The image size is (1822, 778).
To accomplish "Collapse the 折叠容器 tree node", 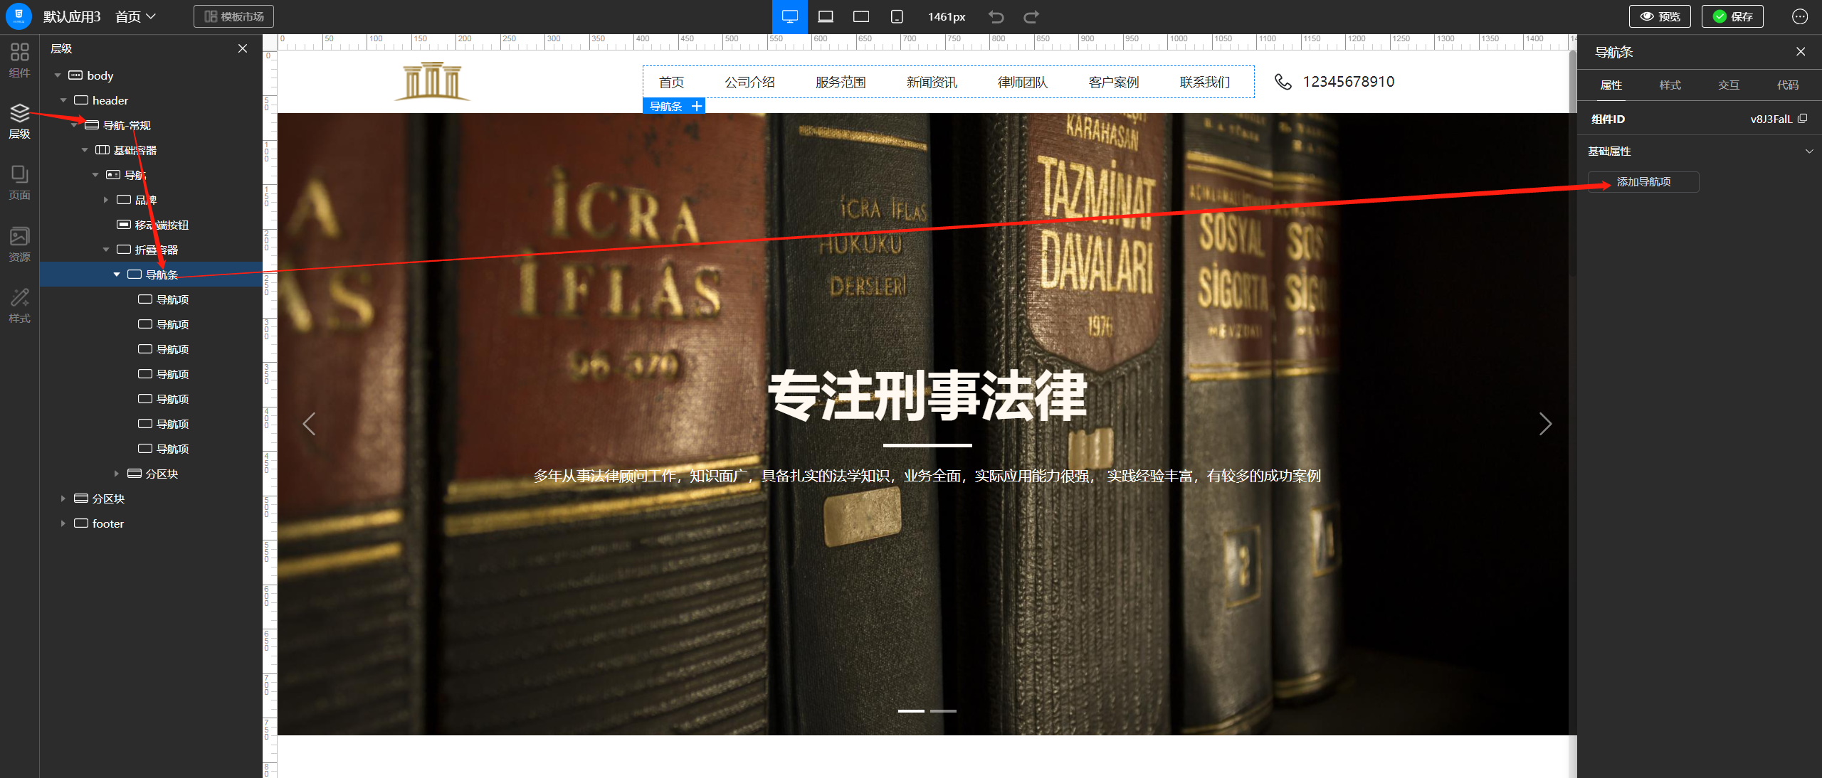I will click(106, 250).
